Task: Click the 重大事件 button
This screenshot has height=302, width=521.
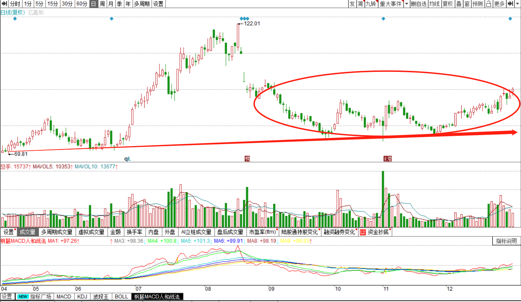Action: tap(391, 4)
